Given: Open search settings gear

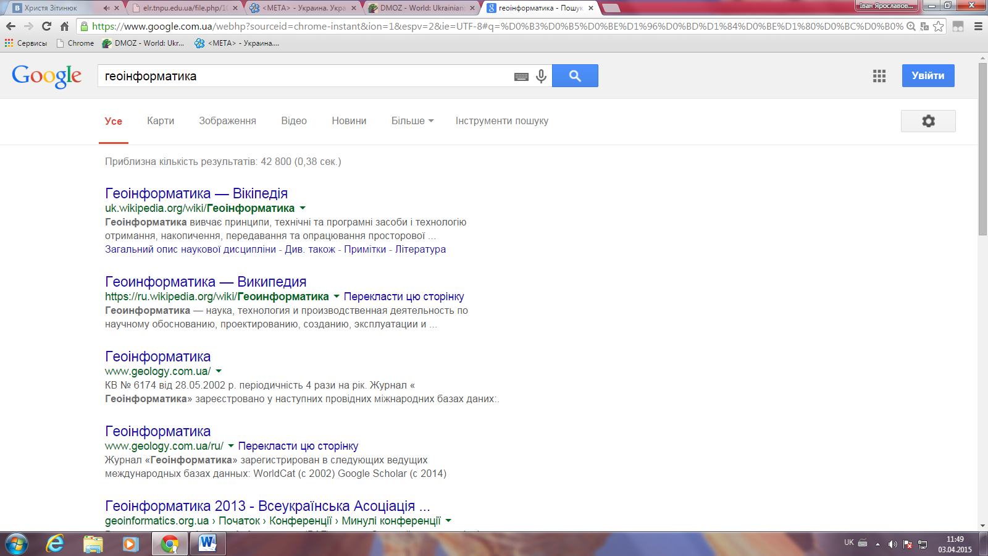Looking at the screenshot, I should (928, 121).
